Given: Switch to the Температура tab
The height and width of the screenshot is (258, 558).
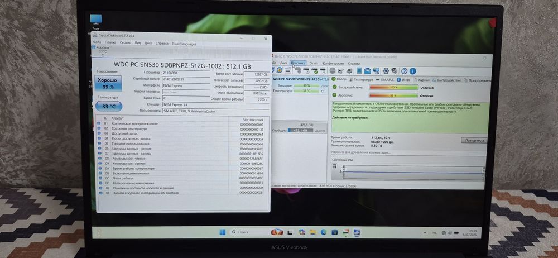Looking at the screenshot, I should pos(361,79).
